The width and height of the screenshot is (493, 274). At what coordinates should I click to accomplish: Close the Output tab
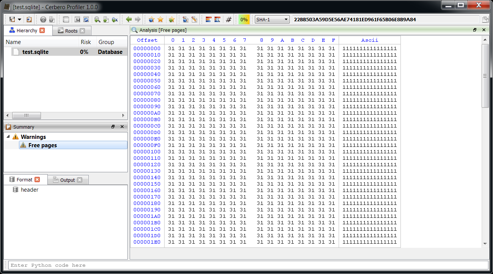coord(80,180)
